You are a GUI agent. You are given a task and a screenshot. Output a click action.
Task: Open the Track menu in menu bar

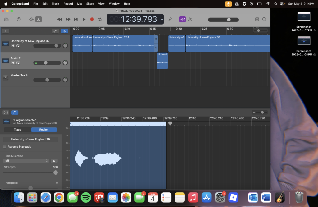[55, 4]
